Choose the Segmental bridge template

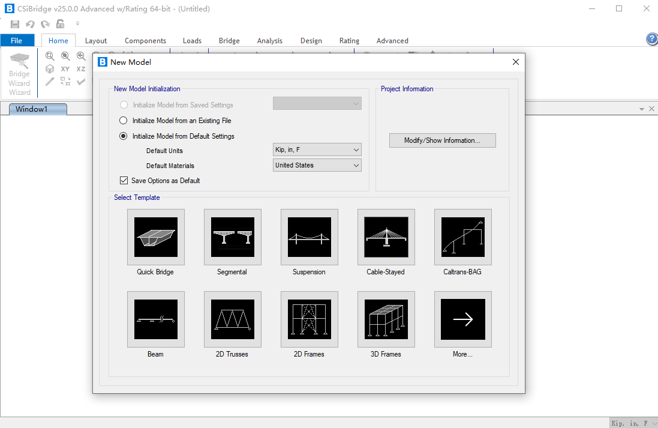(233, 237)
